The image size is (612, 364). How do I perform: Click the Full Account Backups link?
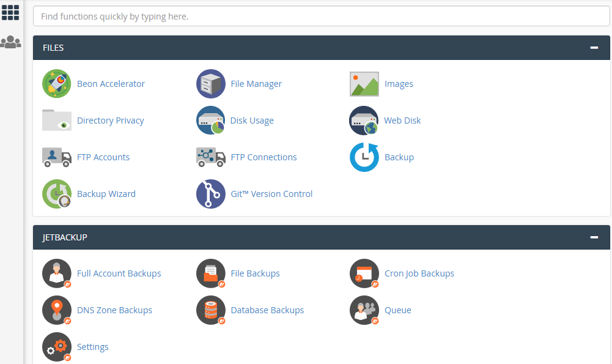[119, 273]
